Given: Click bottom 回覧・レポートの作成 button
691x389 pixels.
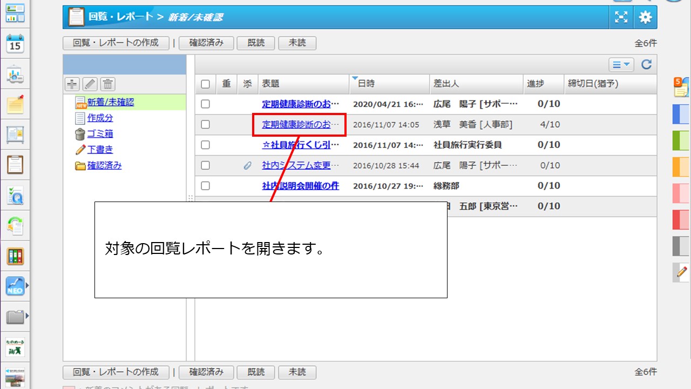Looking at the screenshot, I should tap(116, 372).
